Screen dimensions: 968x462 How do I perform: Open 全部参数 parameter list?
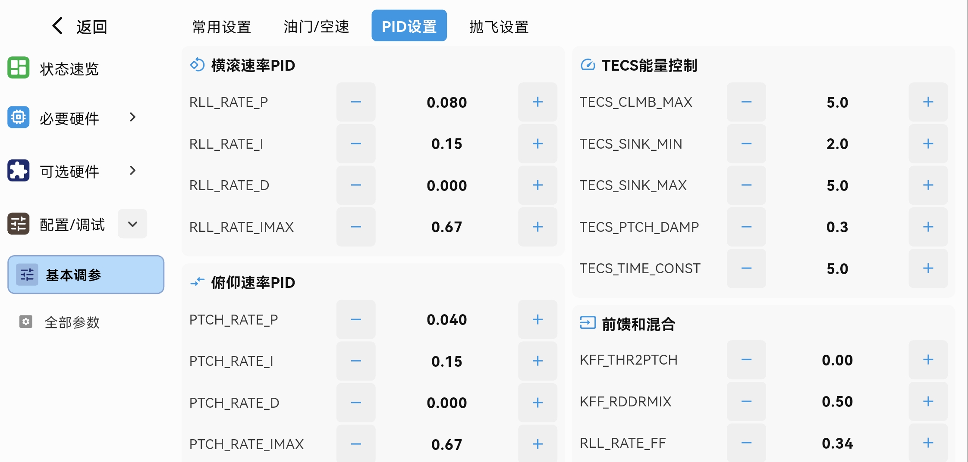point(72,322)
